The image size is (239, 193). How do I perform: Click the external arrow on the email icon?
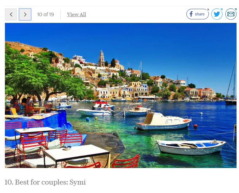click(x=235, y=10)
